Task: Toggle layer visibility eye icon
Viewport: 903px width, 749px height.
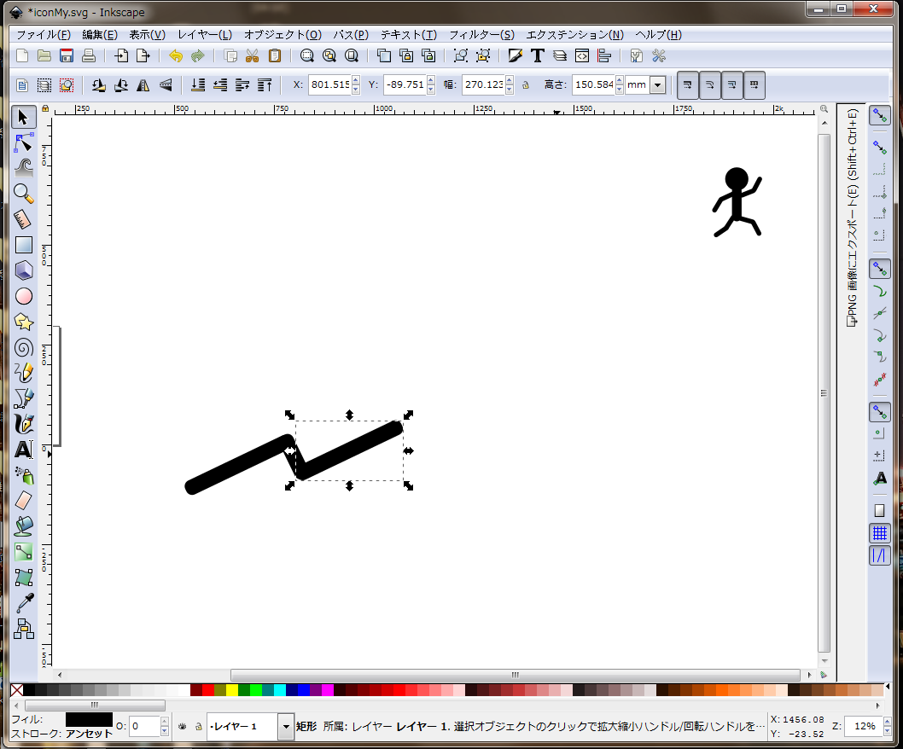Action: tap(183, 727)
